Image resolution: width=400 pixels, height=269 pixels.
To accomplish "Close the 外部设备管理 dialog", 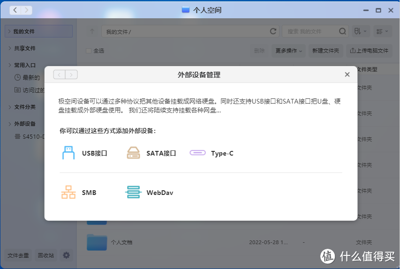I will (347, 75).
